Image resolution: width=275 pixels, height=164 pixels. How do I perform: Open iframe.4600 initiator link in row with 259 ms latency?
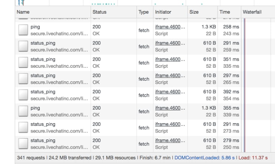click(170, 43)
